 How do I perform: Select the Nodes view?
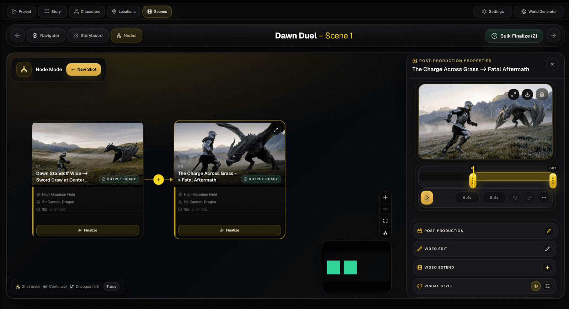click(x=126, y=36)
